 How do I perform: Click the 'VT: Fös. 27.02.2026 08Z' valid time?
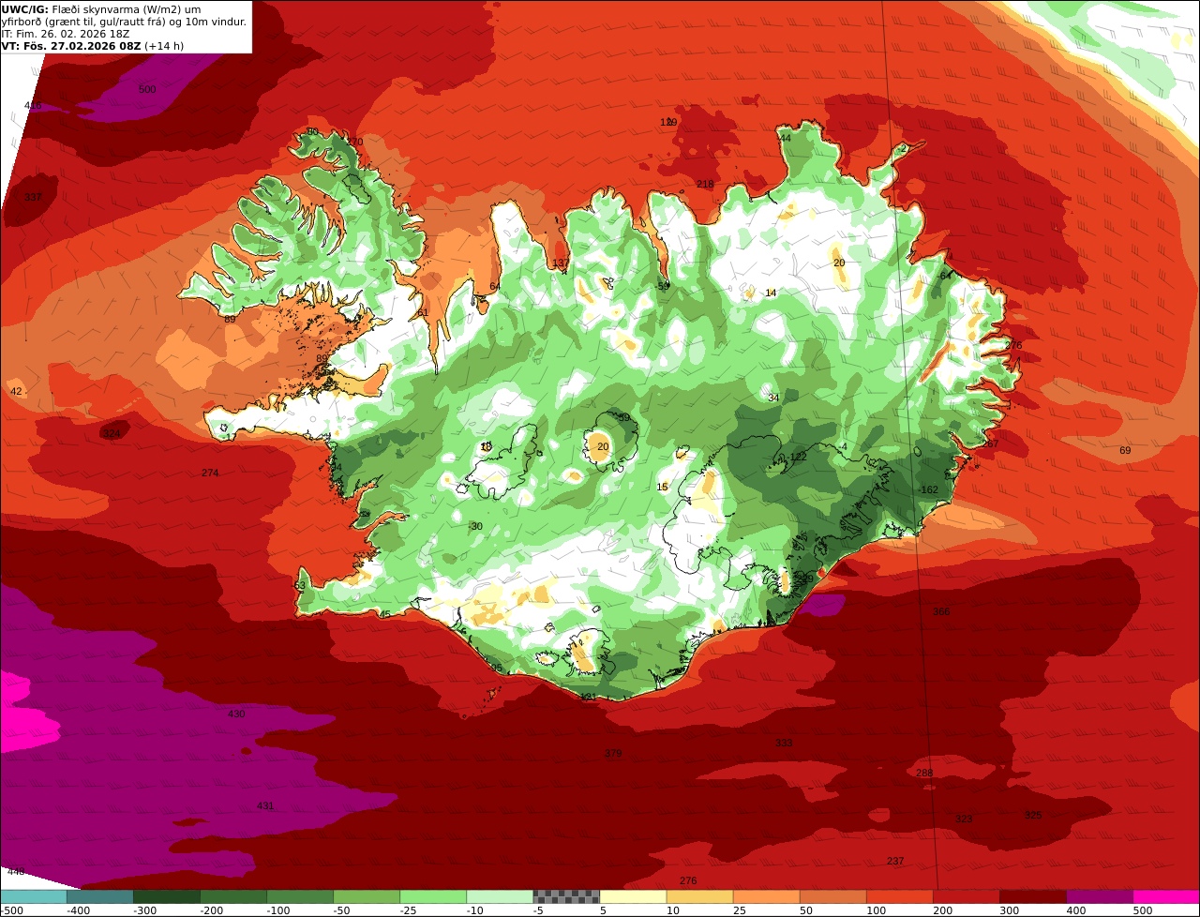coord(71,45)
